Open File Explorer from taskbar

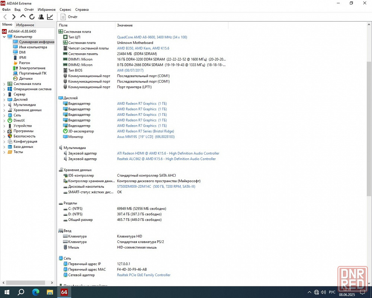(x=50, y=292)
